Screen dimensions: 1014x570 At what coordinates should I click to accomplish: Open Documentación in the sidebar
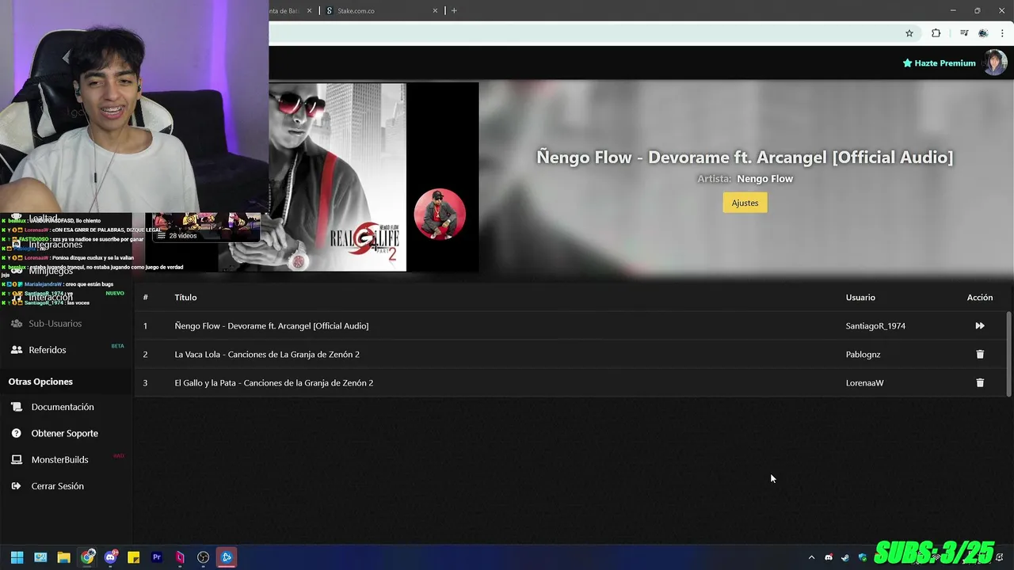pyautogui.click(x=63, y=407)
